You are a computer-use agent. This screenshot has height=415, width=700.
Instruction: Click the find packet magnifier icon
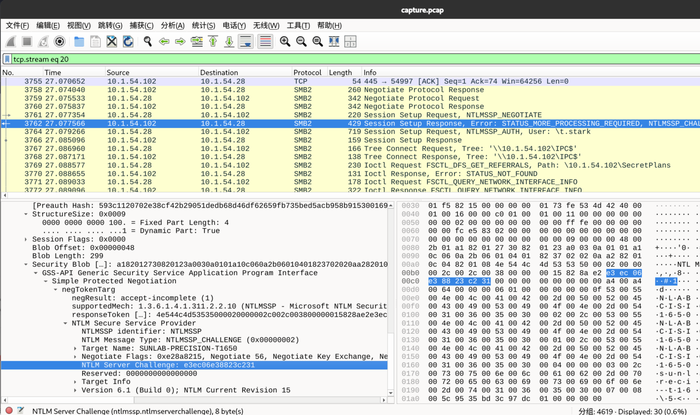tap(147, 41)
